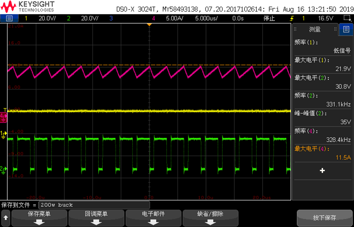Screen dimensions: 354x227
Task: Click the magenta current waveform trace
Action: pyautogui.click(x=149, y=72)
